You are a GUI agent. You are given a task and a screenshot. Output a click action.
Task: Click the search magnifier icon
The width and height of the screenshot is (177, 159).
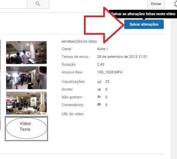38,4
